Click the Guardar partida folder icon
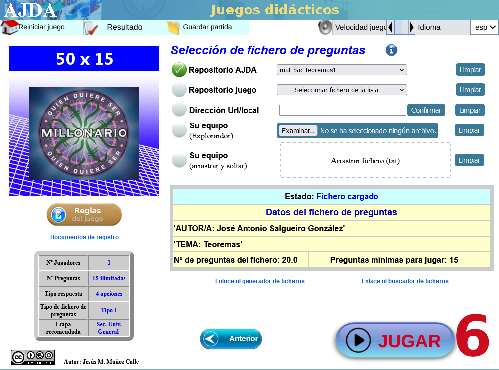This screenshot has width=499, height=370. (x=173, y=27)
